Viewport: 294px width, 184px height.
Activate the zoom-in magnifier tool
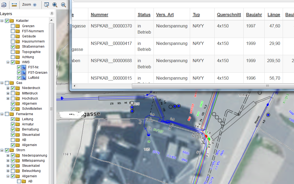(54, 5)
